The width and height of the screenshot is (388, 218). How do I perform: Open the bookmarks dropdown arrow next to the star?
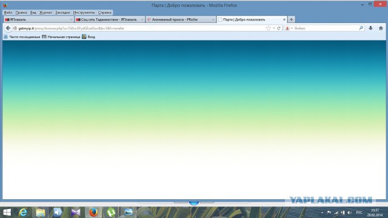(274, 28)
